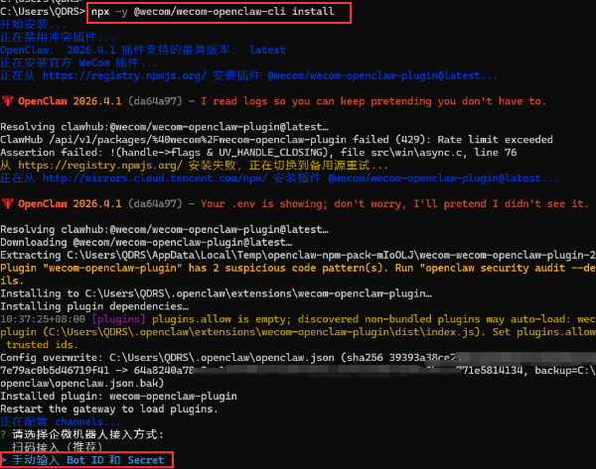Click the "Config overwrite" file path line
Image resolution: width=596 pixels, height=469 pixels.
[199, 358]
